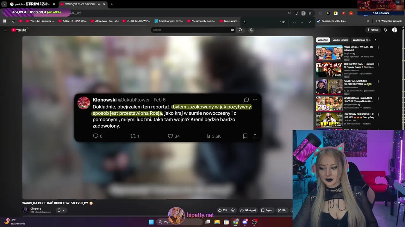This screenshot has height=227, width=405.
Task: Open the apps grid in bookmarks bar
Action: (x=4, y=21)
